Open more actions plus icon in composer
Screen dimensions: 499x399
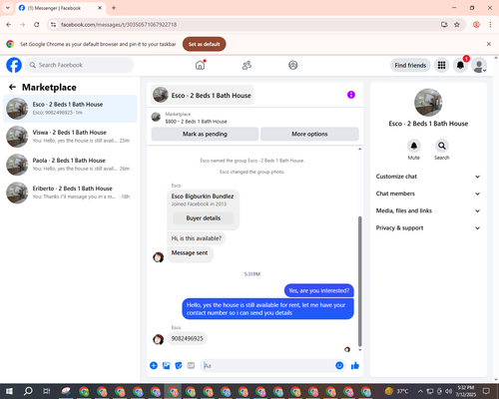[x=154, y=366]
